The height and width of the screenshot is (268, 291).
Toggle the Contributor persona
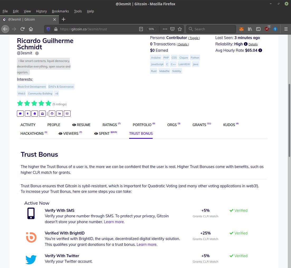(194, 38)
